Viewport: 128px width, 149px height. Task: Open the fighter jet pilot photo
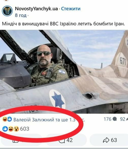tap(64, 72)
